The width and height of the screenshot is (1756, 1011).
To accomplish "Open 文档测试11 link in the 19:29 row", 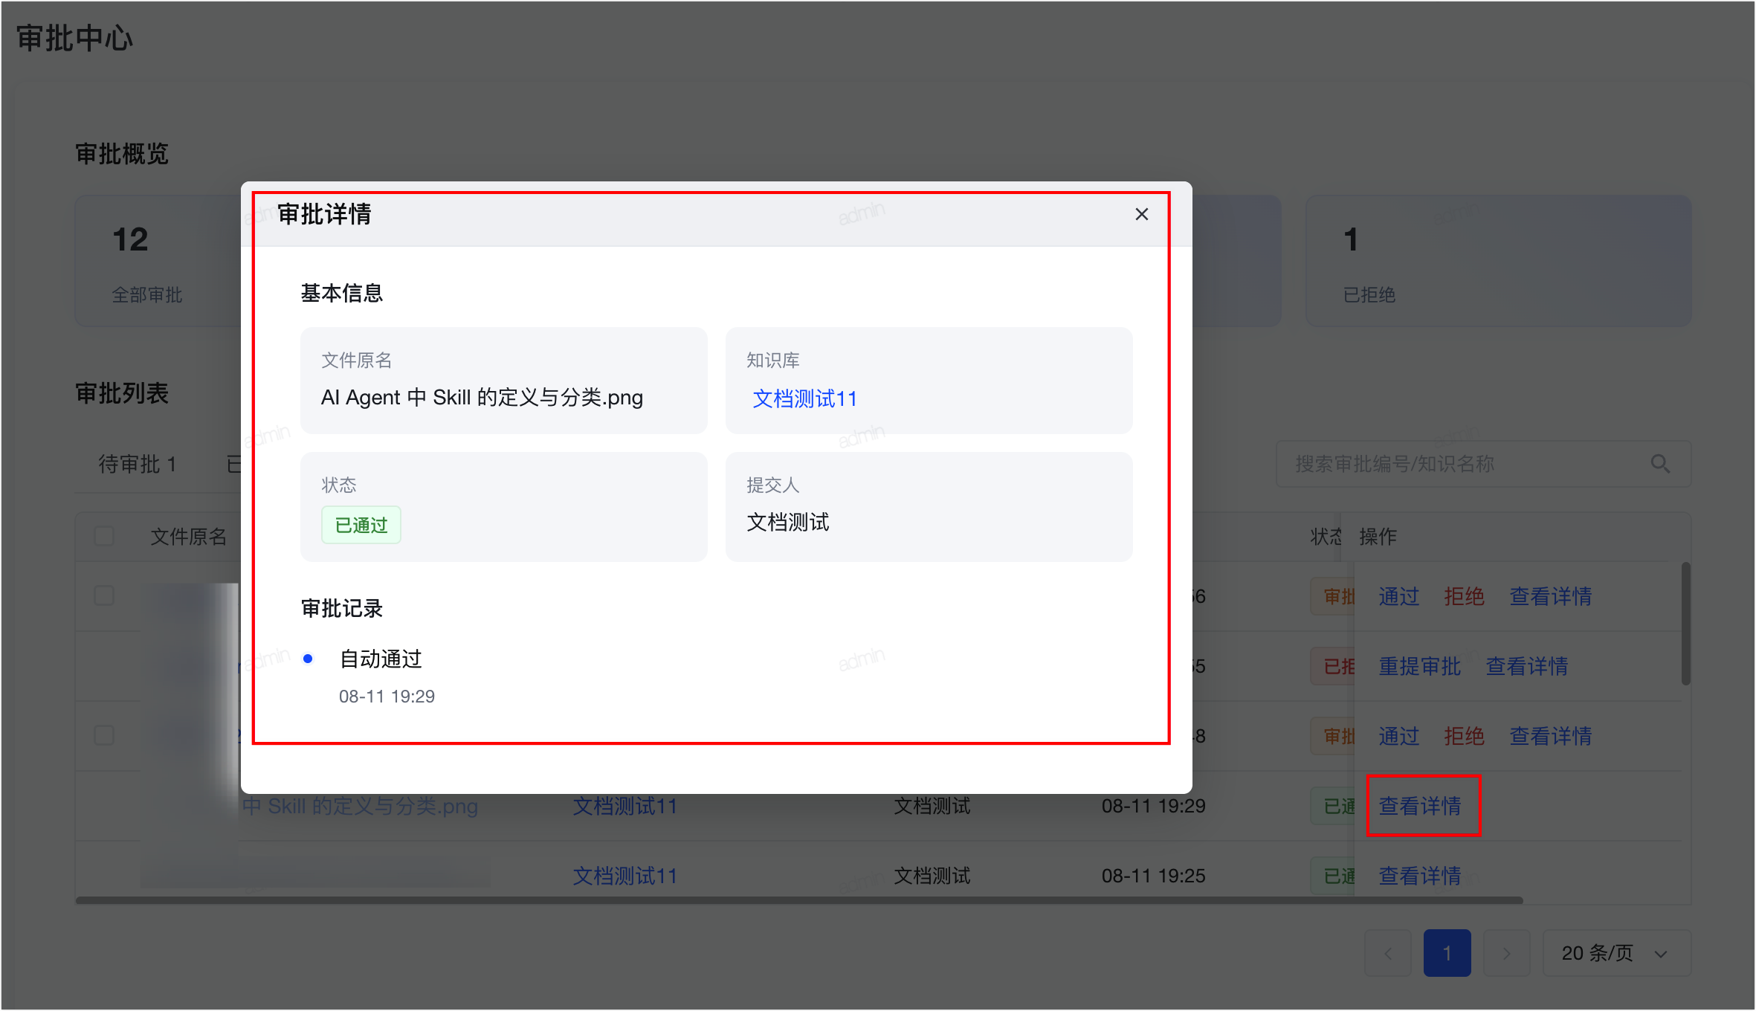I will (624, 806).
